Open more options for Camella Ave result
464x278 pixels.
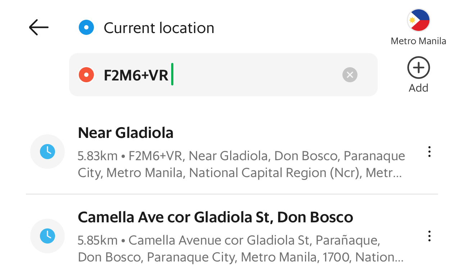(429, 236)
